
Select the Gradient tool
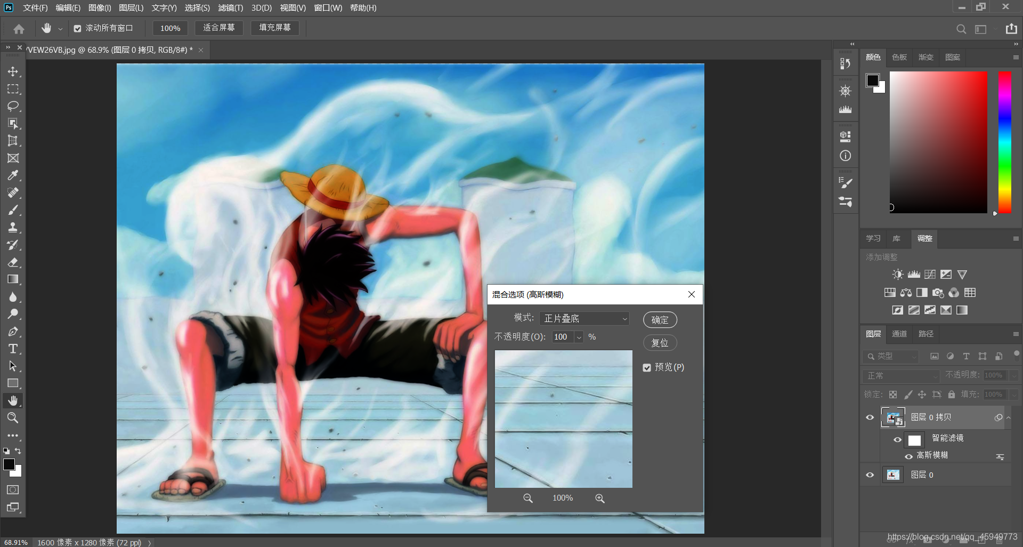(x=13, y=279)
